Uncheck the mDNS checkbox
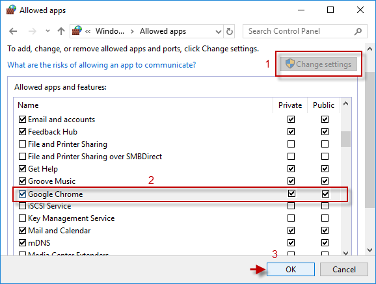This screenshot has height=284, width=376. pyautogui.click(x=22, y=243)
